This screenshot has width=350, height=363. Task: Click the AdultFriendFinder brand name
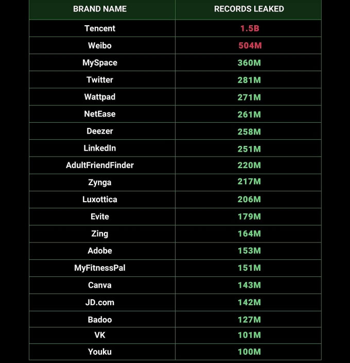100,165
